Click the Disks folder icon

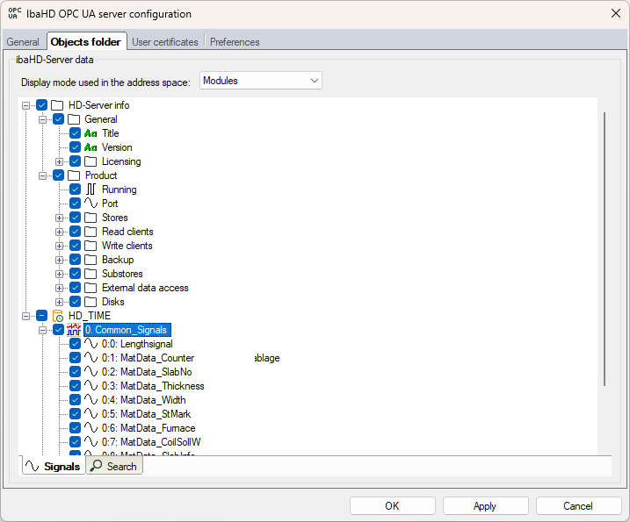click(x=91, y=302)
